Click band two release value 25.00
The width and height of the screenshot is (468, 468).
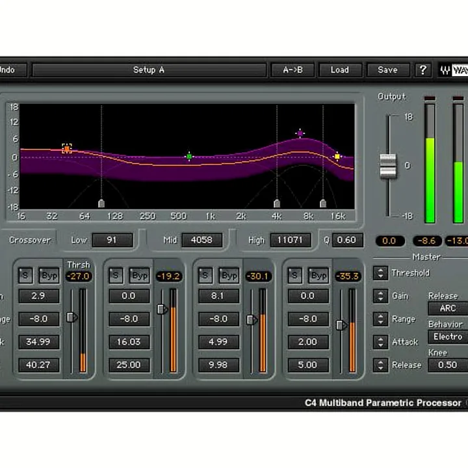(x=129, y=365)
